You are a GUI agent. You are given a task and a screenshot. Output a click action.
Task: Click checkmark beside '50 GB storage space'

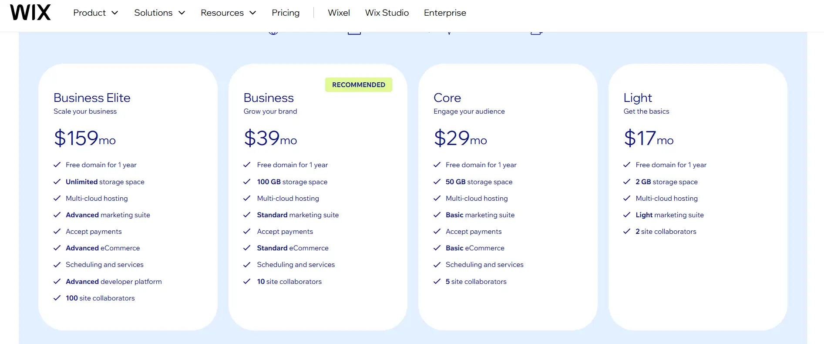click(437, 182)
